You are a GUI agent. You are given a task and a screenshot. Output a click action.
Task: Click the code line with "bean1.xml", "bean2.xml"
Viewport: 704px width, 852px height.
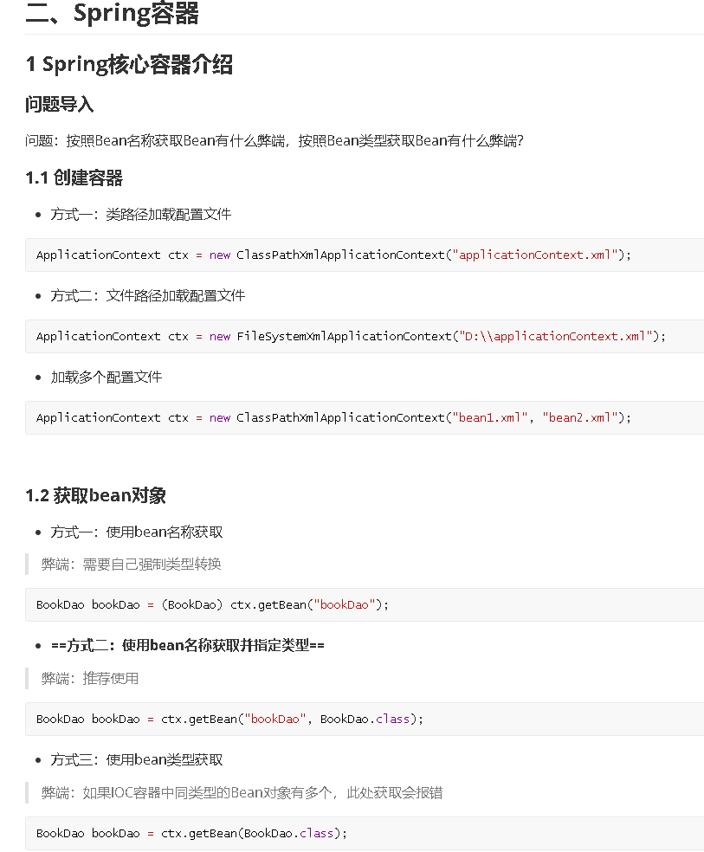[333, 418]
